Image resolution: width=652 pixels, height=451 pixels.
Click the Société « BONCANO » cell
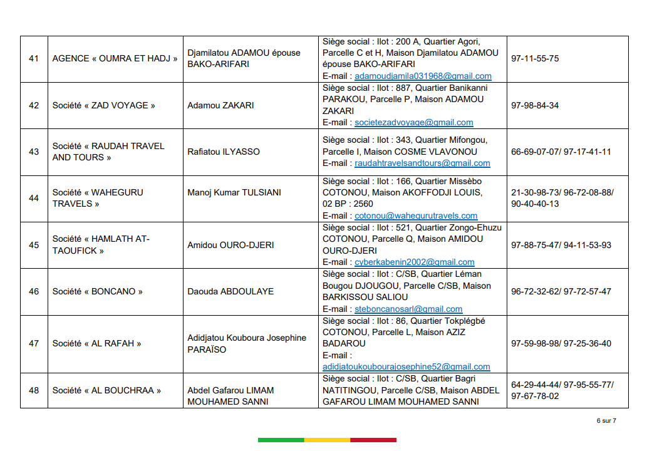point(98,291)
